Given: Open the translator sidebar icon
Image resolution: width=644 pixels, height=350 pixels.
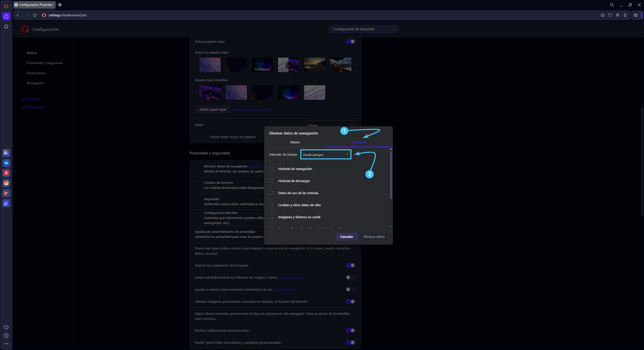Looking at the screenshot, I should point(6,193).
